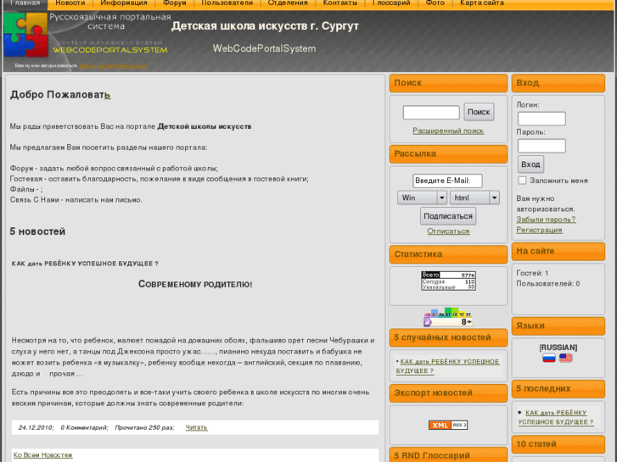Screen dimensions: 617x462
Task: Click the 'На сайте' panel header
Action: [558, 251]
